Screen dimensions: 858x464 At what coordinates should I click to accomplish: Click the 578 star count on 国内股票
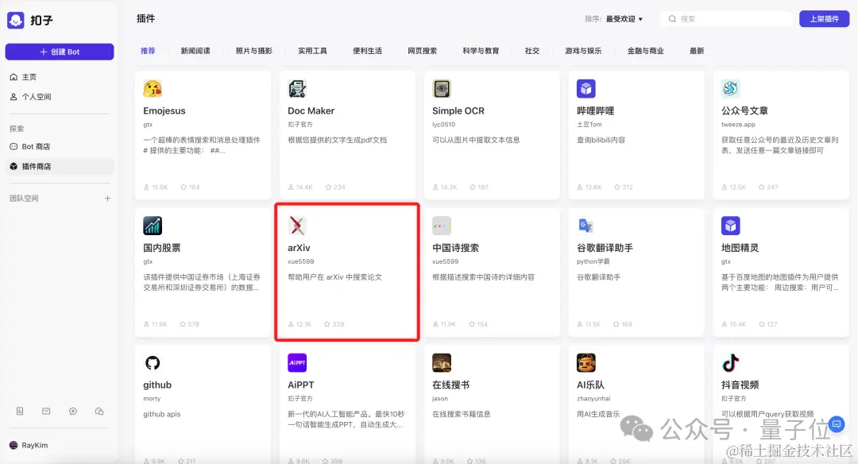coord(190,324)
